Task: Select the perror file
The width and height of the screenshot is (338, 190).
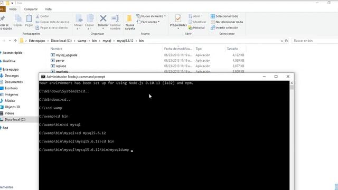Action: tap(60, 61)
